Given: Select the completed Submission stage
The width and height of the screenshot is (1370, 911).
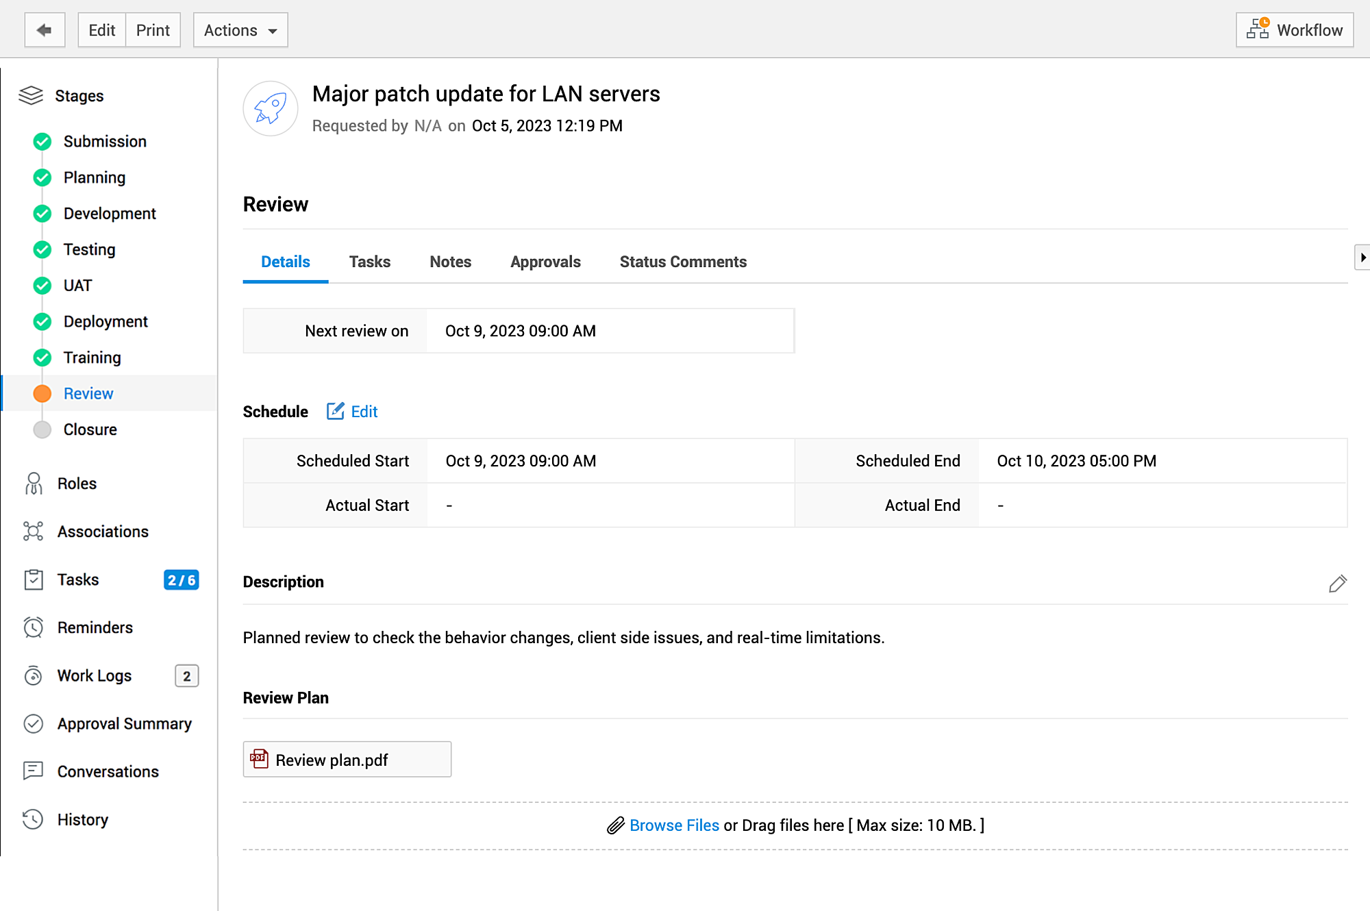Looking at the screenshot, I should click(x=105, y=141).
